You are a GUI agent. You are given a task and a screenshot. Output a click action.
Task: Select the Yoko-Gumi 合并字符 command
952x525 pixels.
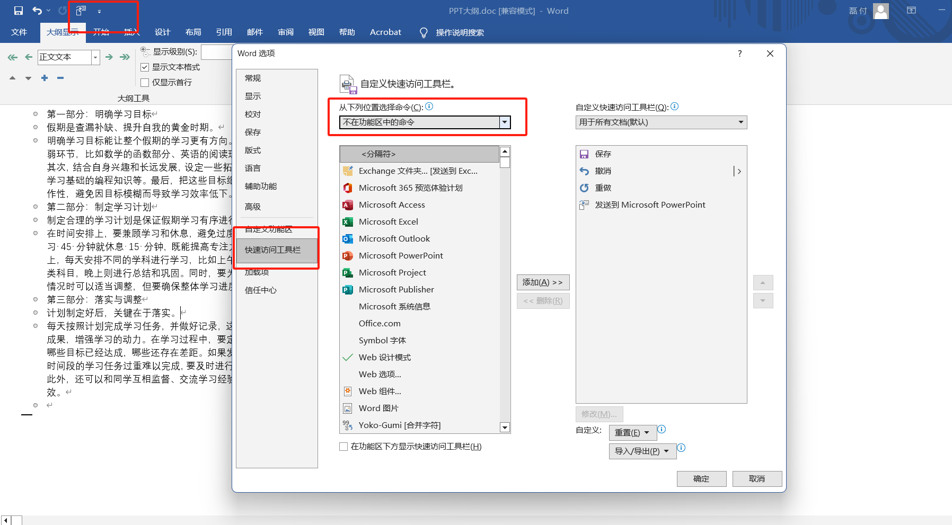[420, 425]
